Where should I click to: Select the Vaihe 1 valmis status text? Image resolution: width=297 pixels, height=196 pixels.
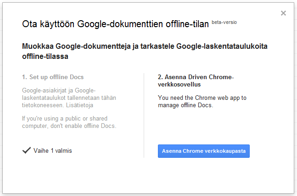[x=52, y=151]
